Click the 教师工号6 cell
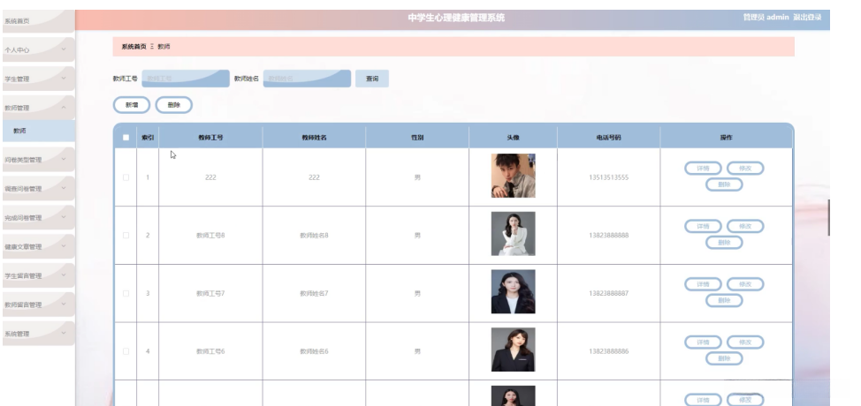The image size is (861, 406). click(x=210, y=351)
